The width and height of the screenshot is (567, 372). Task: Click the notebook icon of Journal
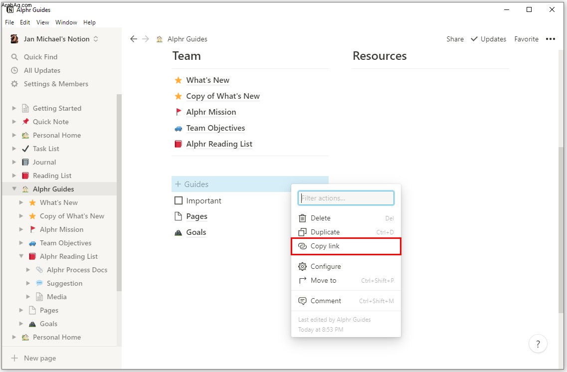tap(25, 162)
